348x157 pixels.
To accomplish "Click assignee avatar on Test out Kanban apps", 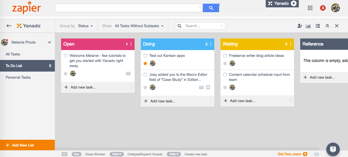I will (x=153, y=63).
